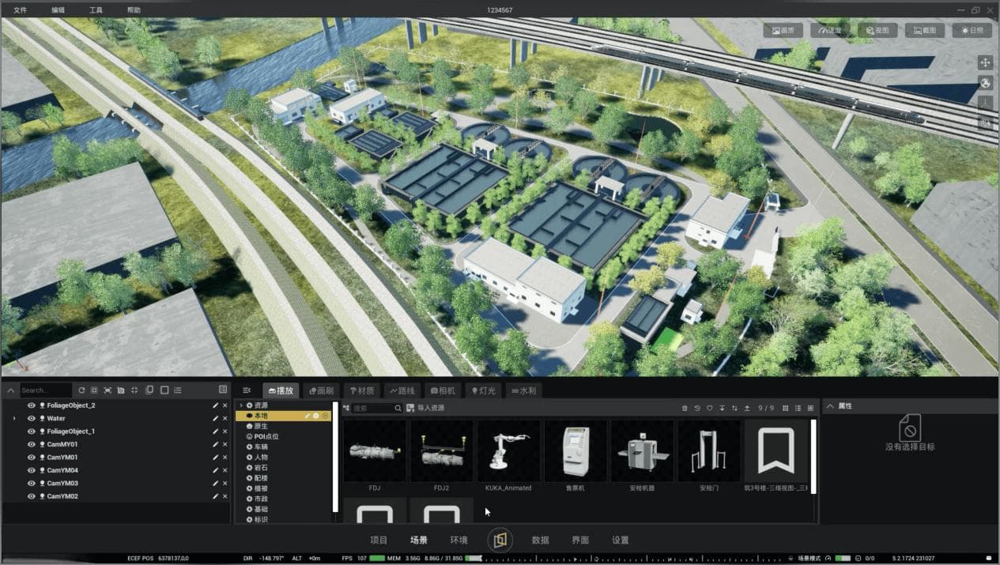Viewport: 1000px width, 565px height.
Task: Expand the 资源 category tree node
Action: (240, 405)
